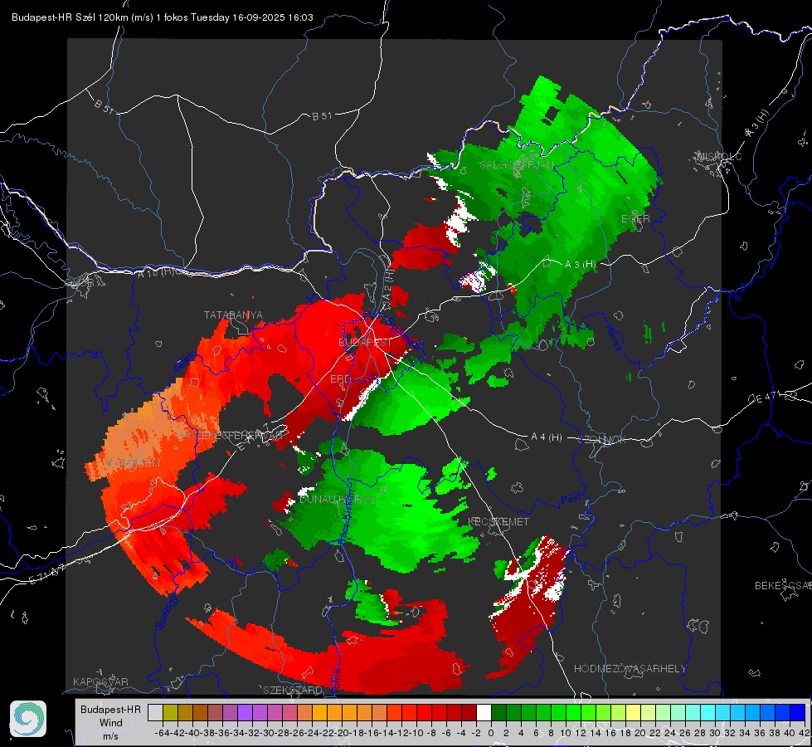812x747 pixels.
Task: Click the bright green swatch between 10 and 12
Action: click(x=573, y=713)
